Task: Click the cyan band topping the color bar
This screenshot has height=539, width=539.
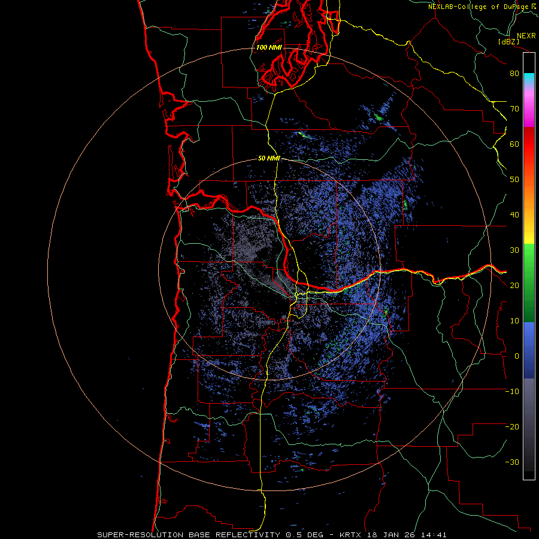Action: pyautogui.click(x=529, y=78)
